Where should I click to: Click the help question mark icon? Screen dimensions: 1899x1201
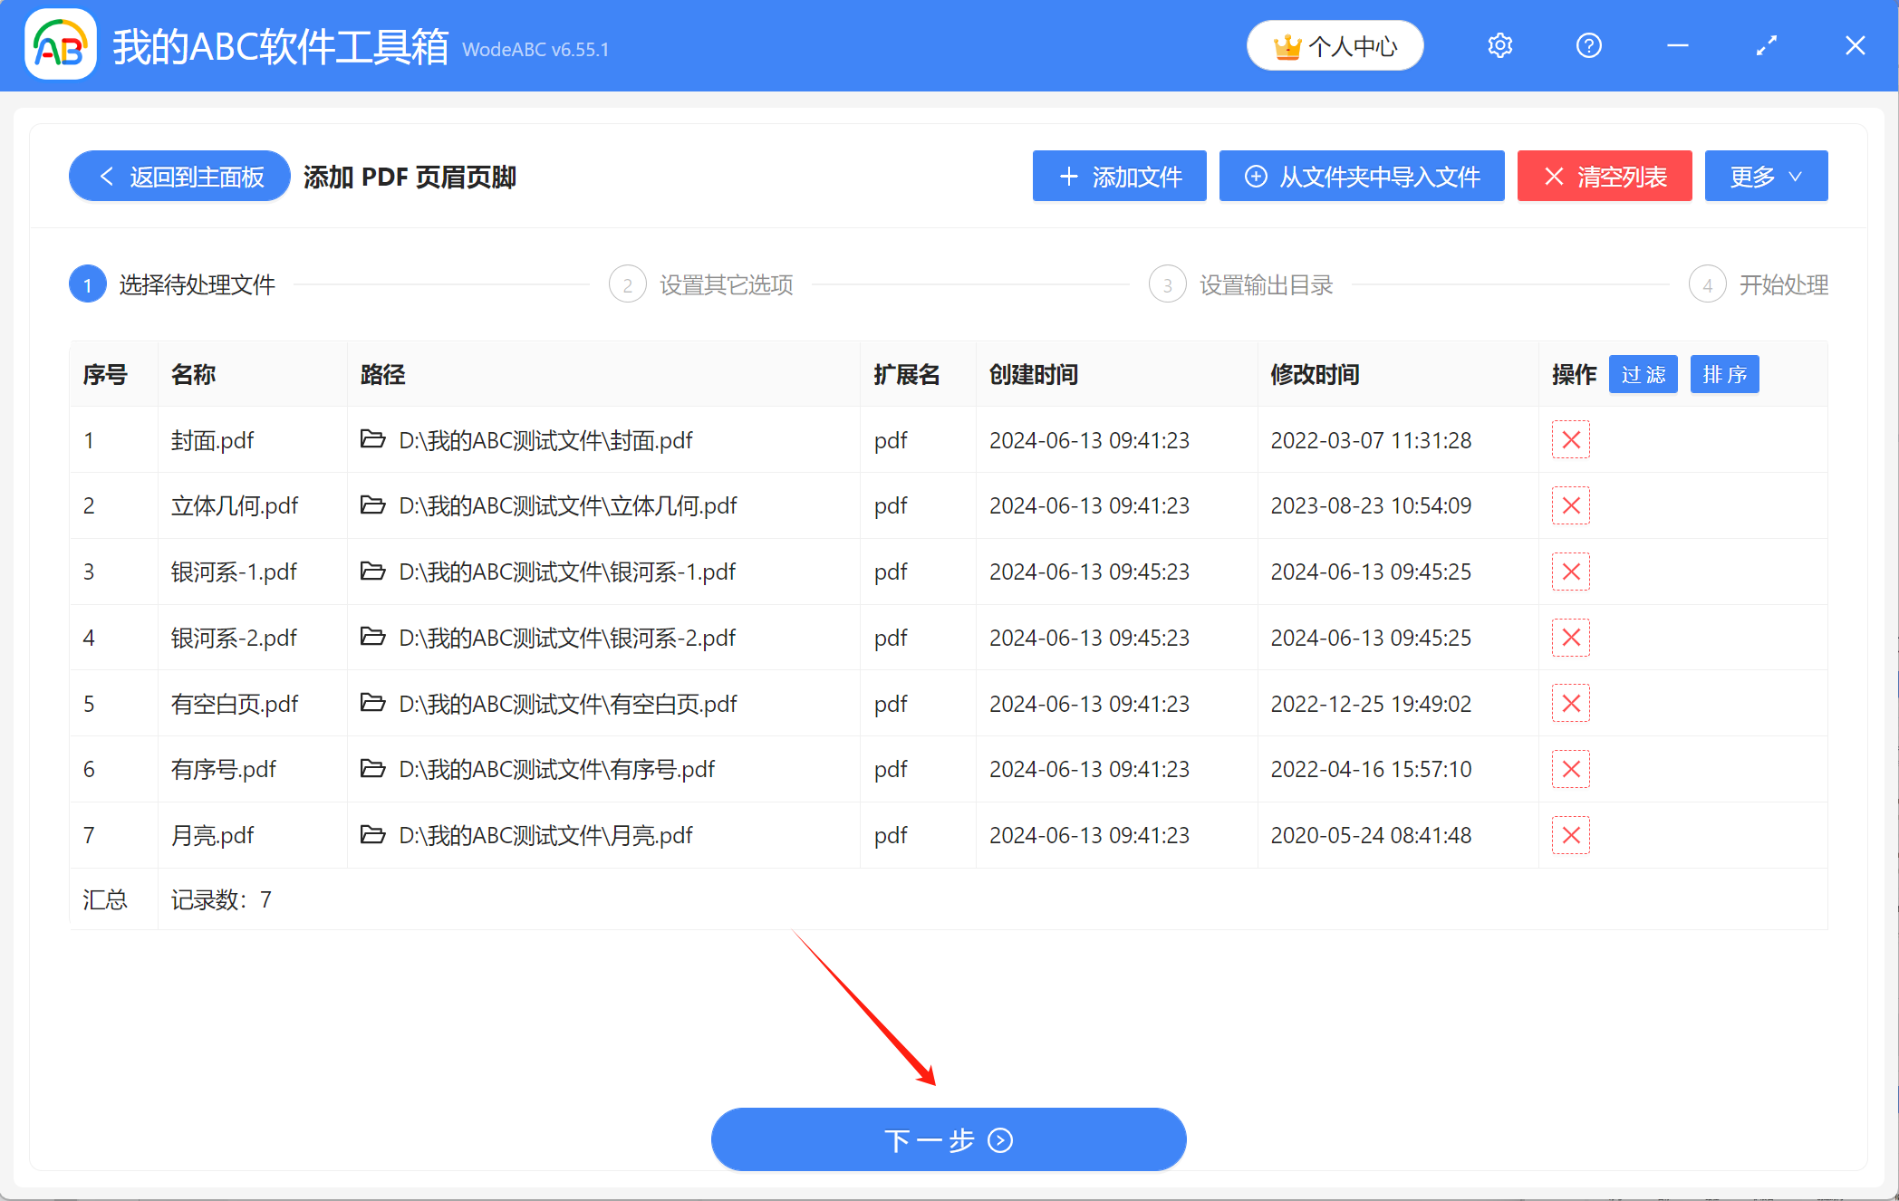(x=1588, y=45)
